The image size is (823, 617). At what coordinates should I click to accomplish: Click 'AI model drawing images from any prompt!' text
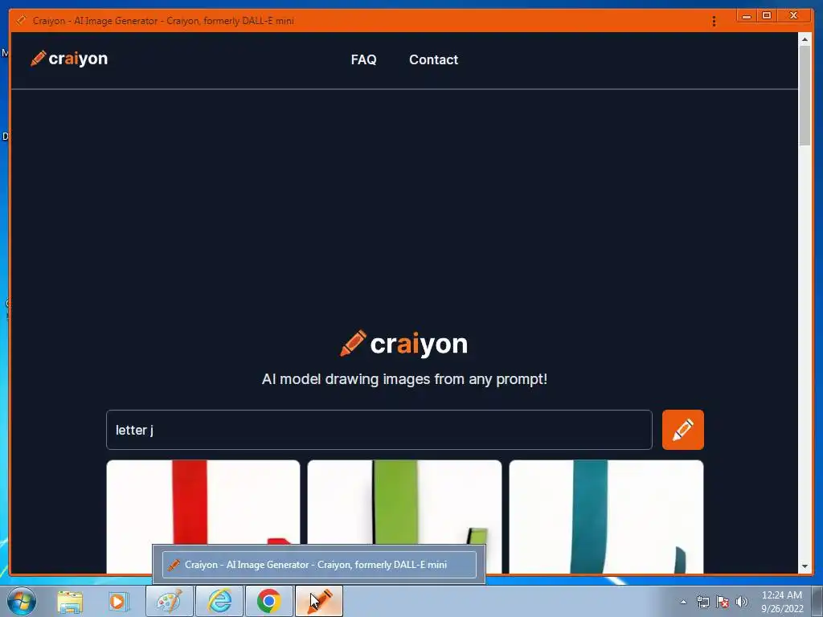pos(404,379)
